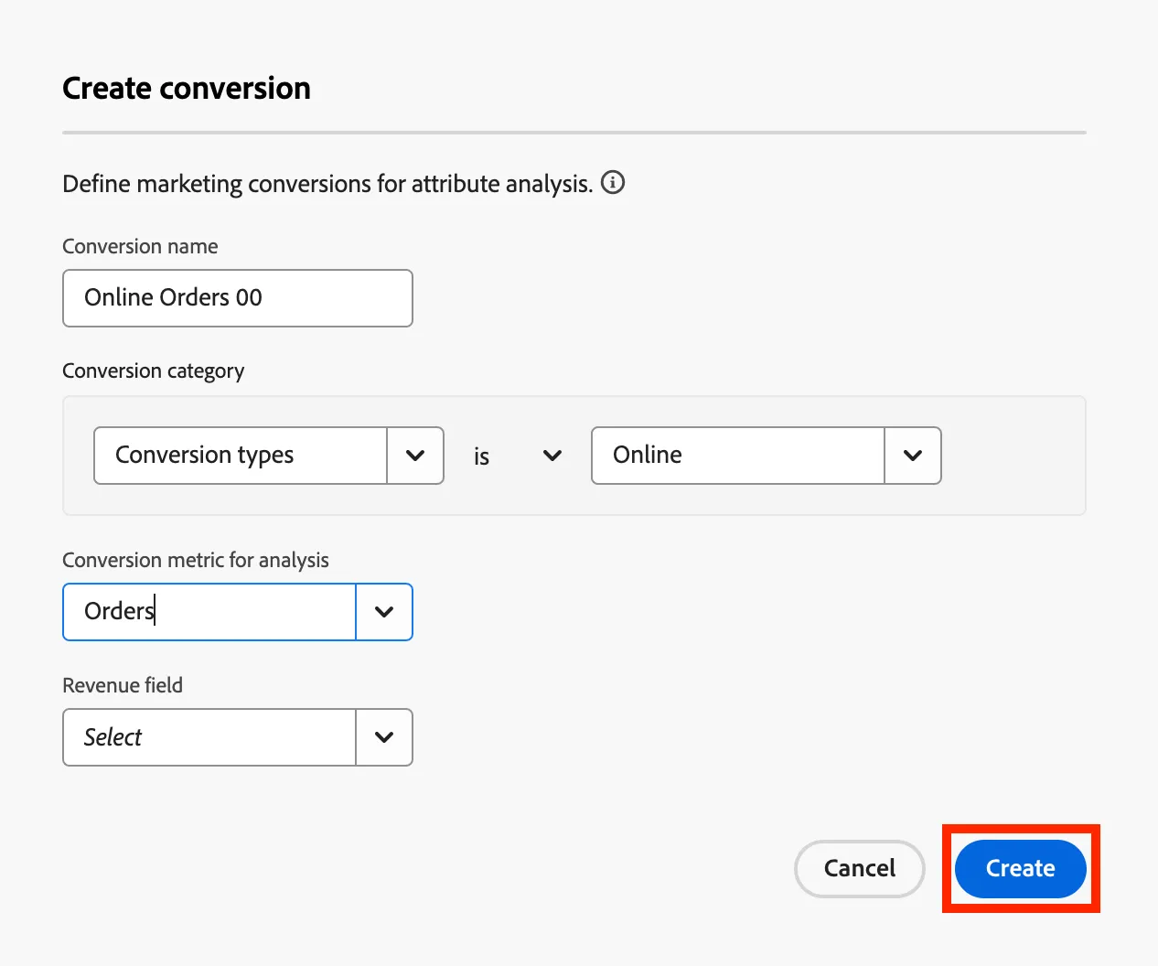
Task: Select the "is" operator text
Action: click(481, 456)
